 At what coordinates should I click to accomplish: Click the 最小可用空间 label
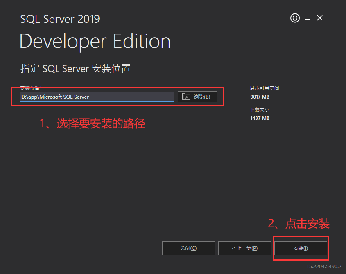[x=264, y=88]
